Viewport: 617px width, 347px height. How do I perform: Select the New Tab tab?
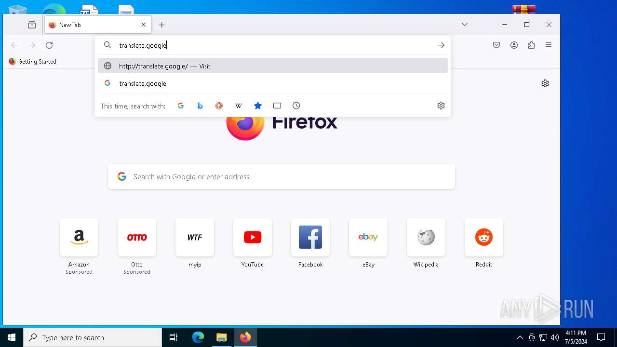[98, 25]
